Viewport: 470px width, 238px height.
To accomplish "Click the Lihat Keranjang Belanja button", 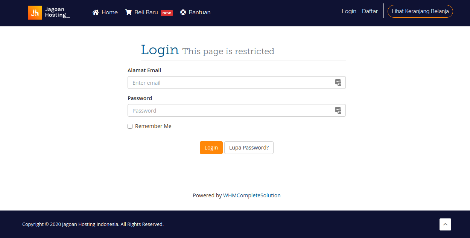I will coord(420,11).
